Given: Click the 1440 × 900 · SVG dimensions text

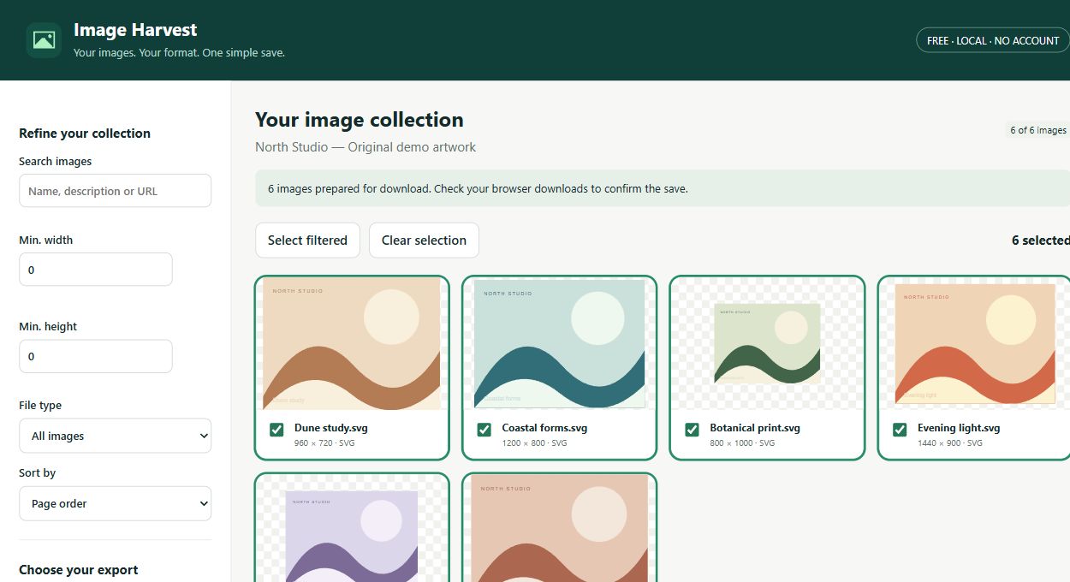Looking at the screenshot, I should click(x=950, y=443).
